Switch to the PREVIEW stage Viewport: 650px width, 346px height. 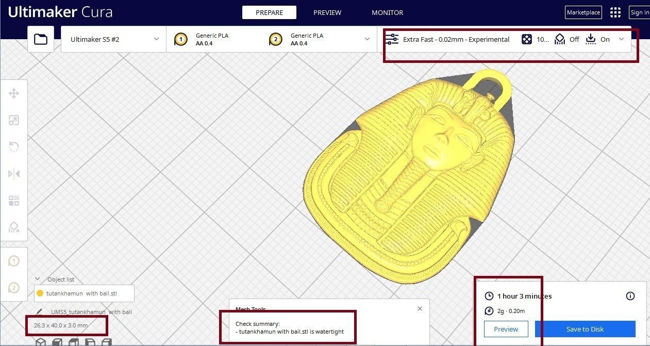click(327, 12)
